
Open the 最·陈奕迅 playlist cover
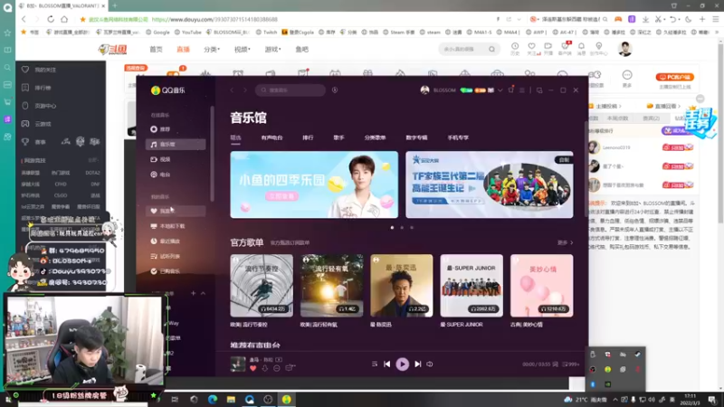(402, 286)
